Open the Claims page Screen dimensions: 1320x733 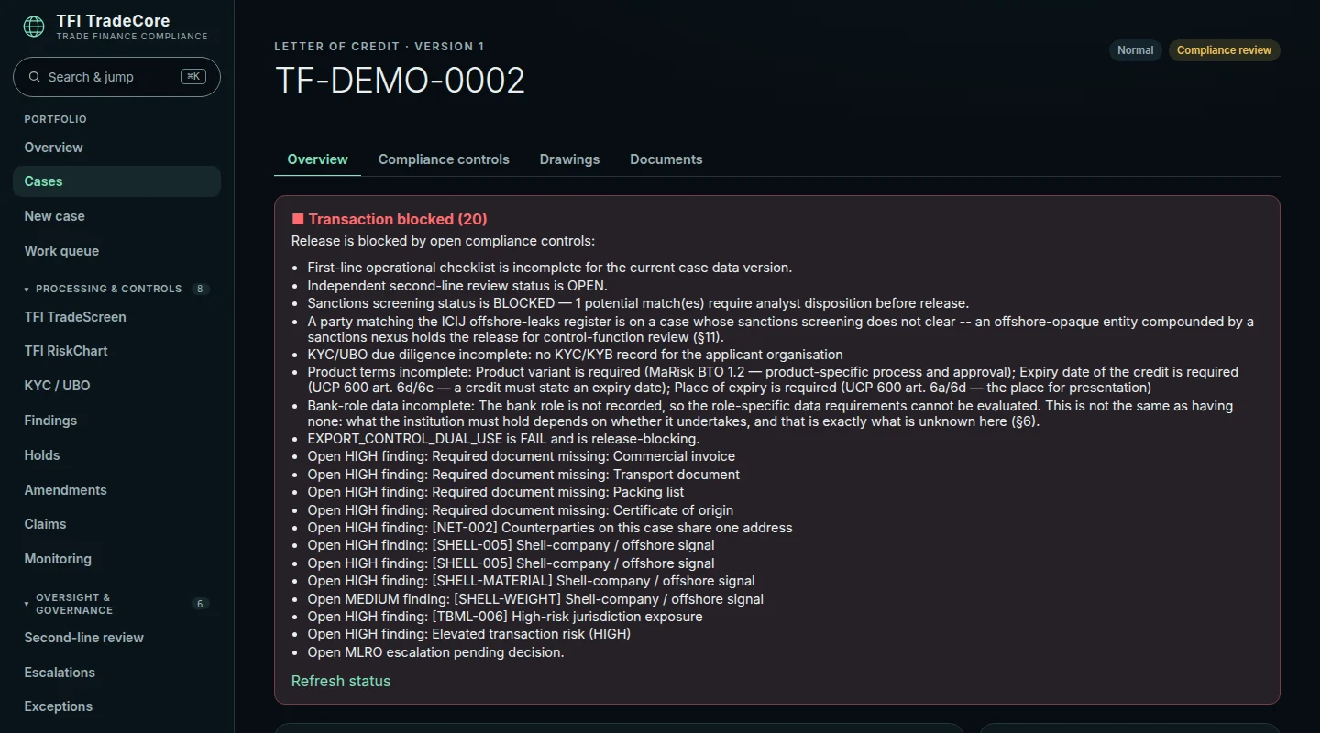tap(116, 524)
